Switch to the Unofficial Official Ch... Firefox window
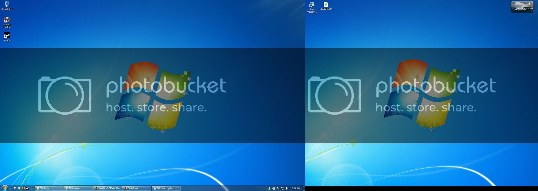538x191 pixels. [x=108, y=188]
